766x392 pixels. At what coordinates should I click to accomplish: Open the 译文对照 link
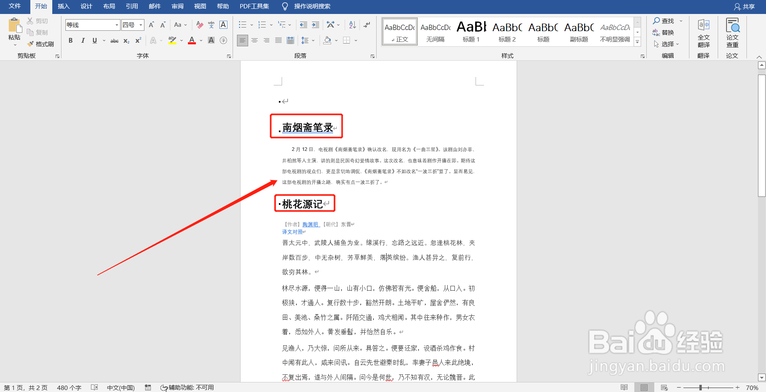tap(292, 232)
